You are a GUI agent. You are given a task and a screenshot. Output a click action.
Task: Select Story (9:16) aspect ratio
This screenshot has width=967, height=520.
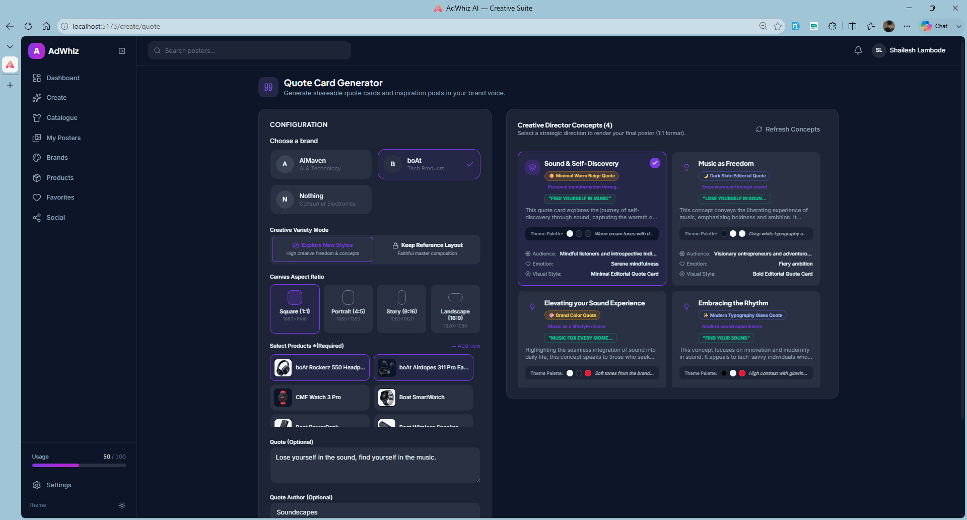[x=401, y=309]
